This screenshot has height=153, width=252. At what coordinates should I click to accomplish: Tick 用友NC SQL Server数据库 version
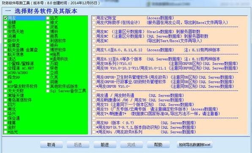(94, 36)
